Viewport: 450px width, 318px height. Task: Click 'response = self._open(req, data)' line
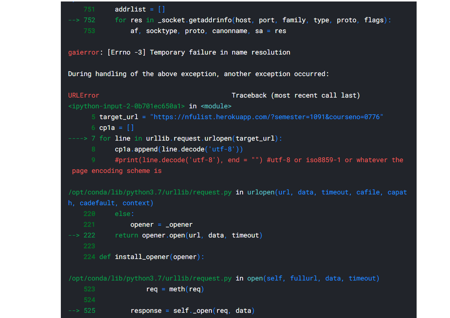[x=193, y=311]
